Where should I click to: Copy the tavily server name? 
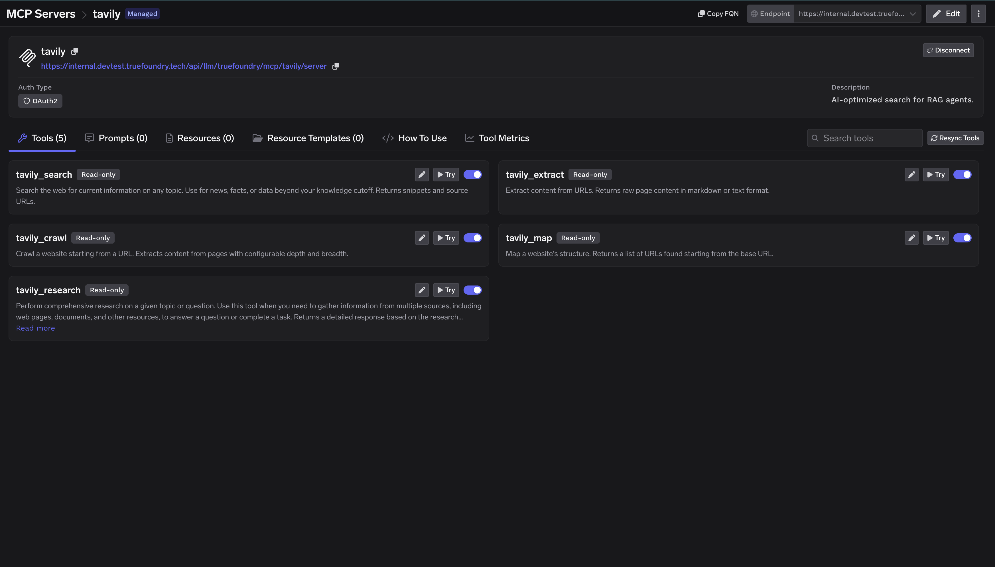click(x=75, y=51)
